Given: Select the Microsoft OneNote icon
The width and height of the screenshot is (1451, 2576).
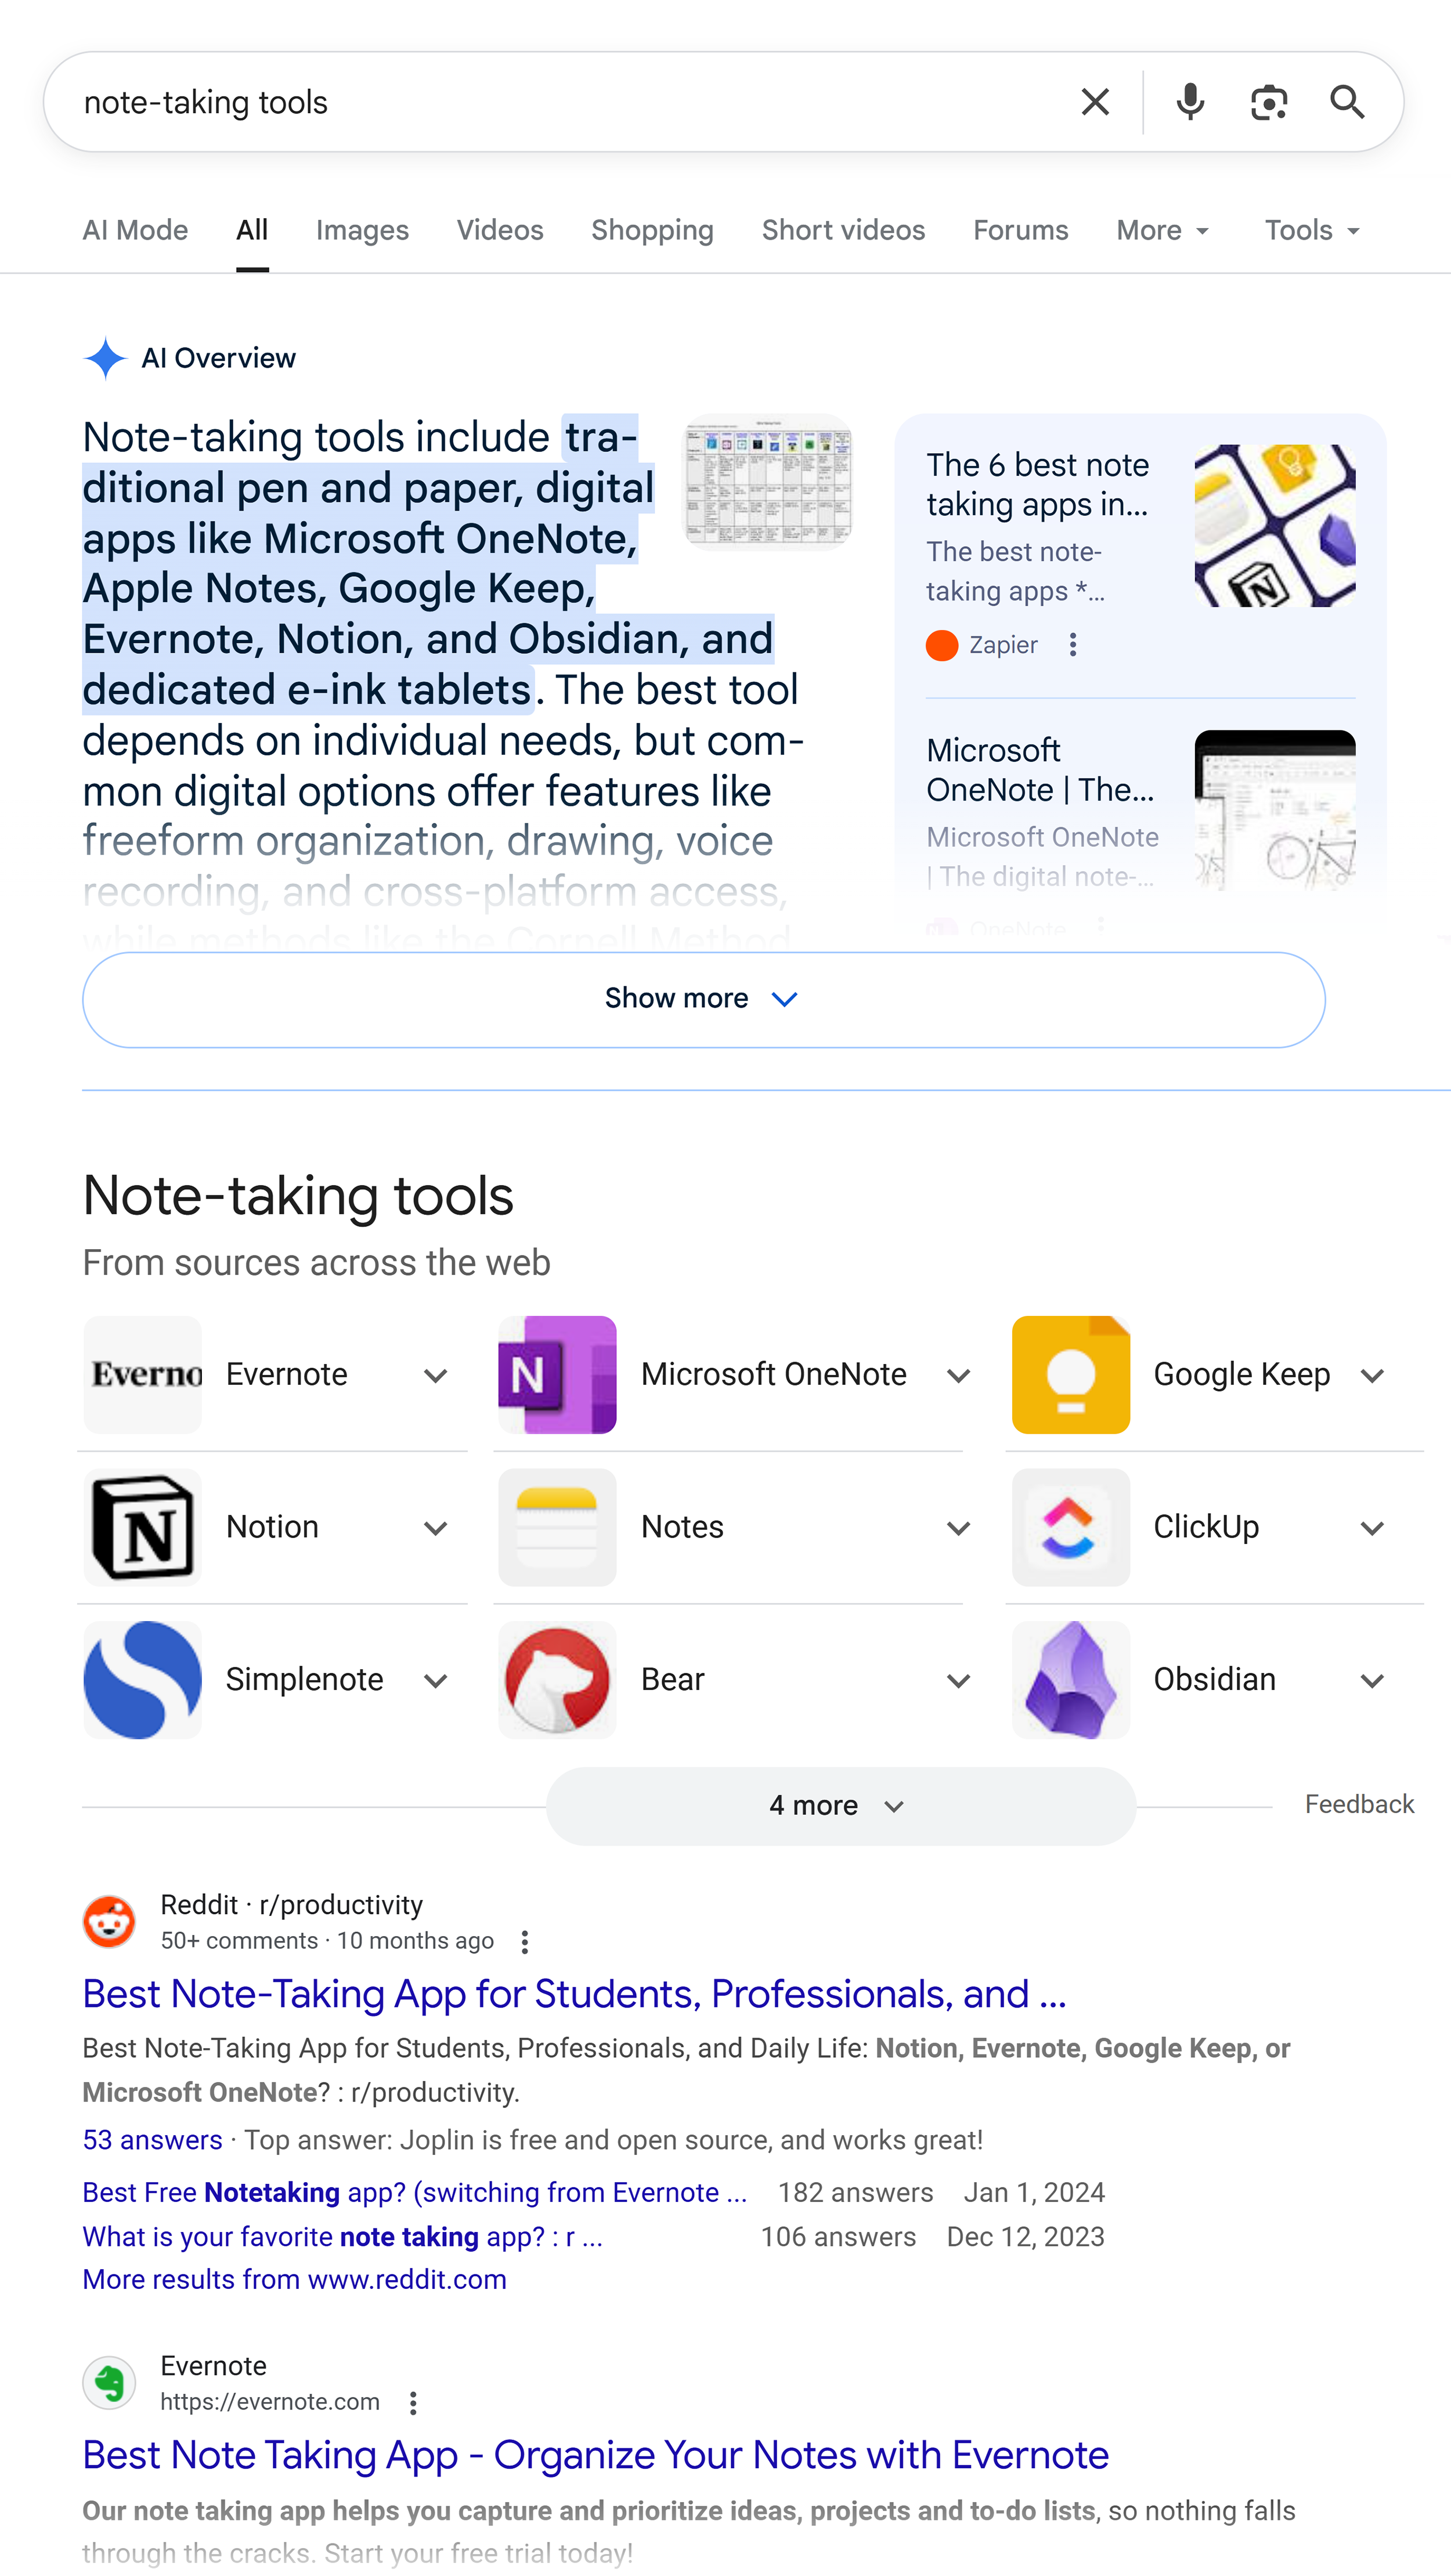Looking at the screenshot, I should coord(557,1374).
